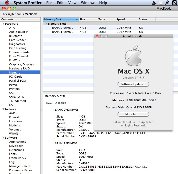Screen dimensions: 178x174
Task: Select Disc Burning item
Action: [18, 48]
